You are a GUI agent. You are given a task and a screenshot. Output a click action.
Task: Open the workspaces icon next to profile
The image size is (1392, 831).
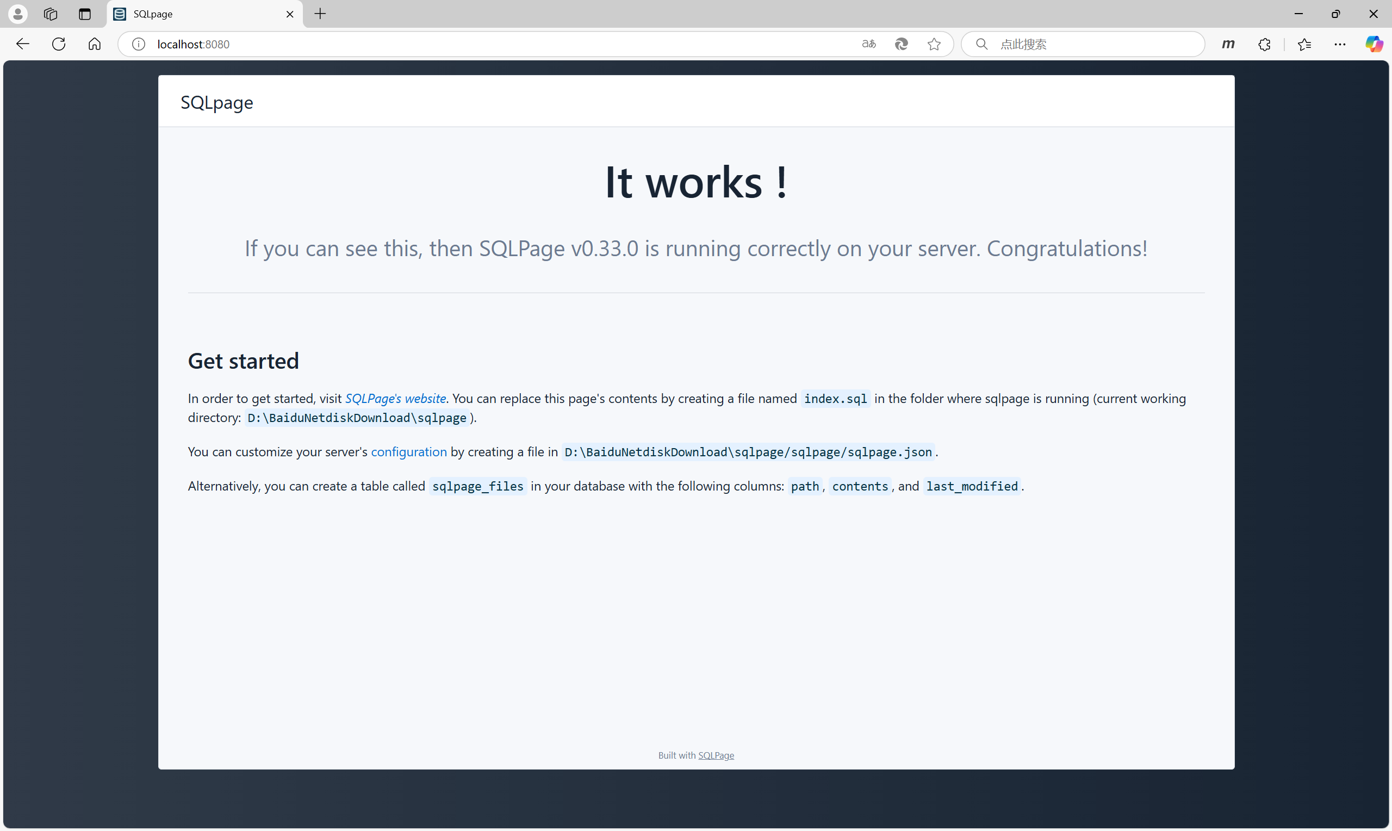(50, 14)
